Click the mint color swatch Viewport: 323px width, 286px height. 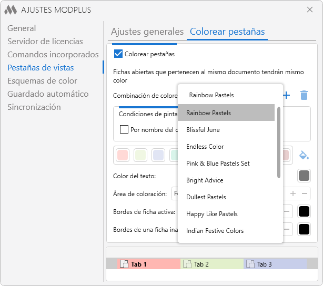coord(174,155)
